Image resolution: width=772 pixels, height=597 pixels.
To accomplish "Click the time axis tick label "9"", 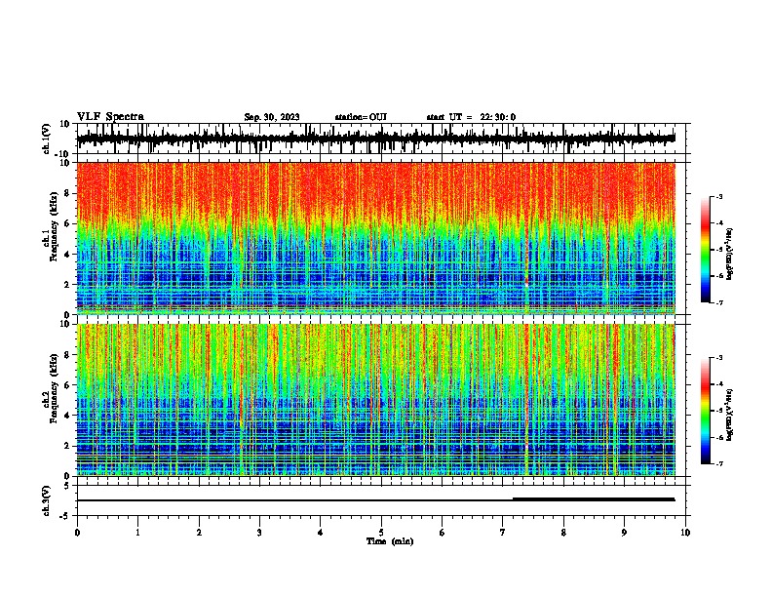I will click(624, 533).
